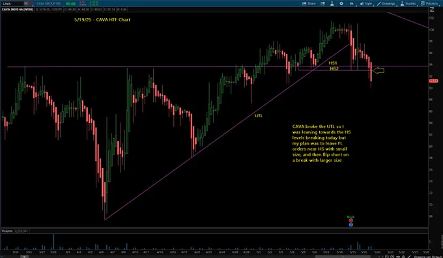Click the collapse price axis icon

point(432,9)
